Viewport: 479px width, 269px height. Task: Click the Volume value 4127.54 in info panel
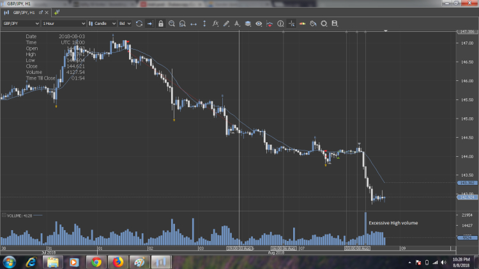[75, 72]
